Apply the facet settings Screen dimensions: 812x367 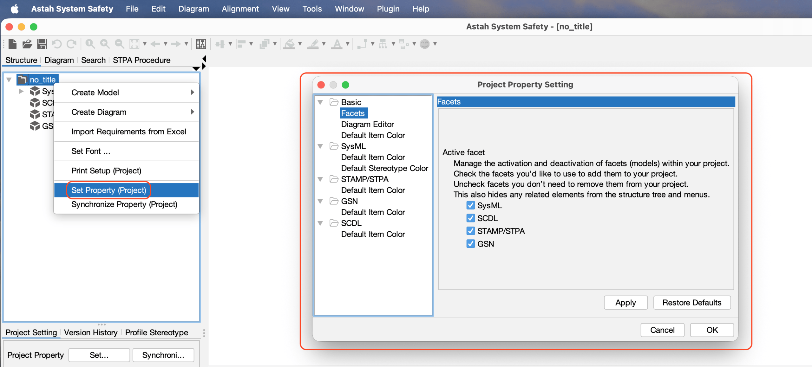point(625,302)
